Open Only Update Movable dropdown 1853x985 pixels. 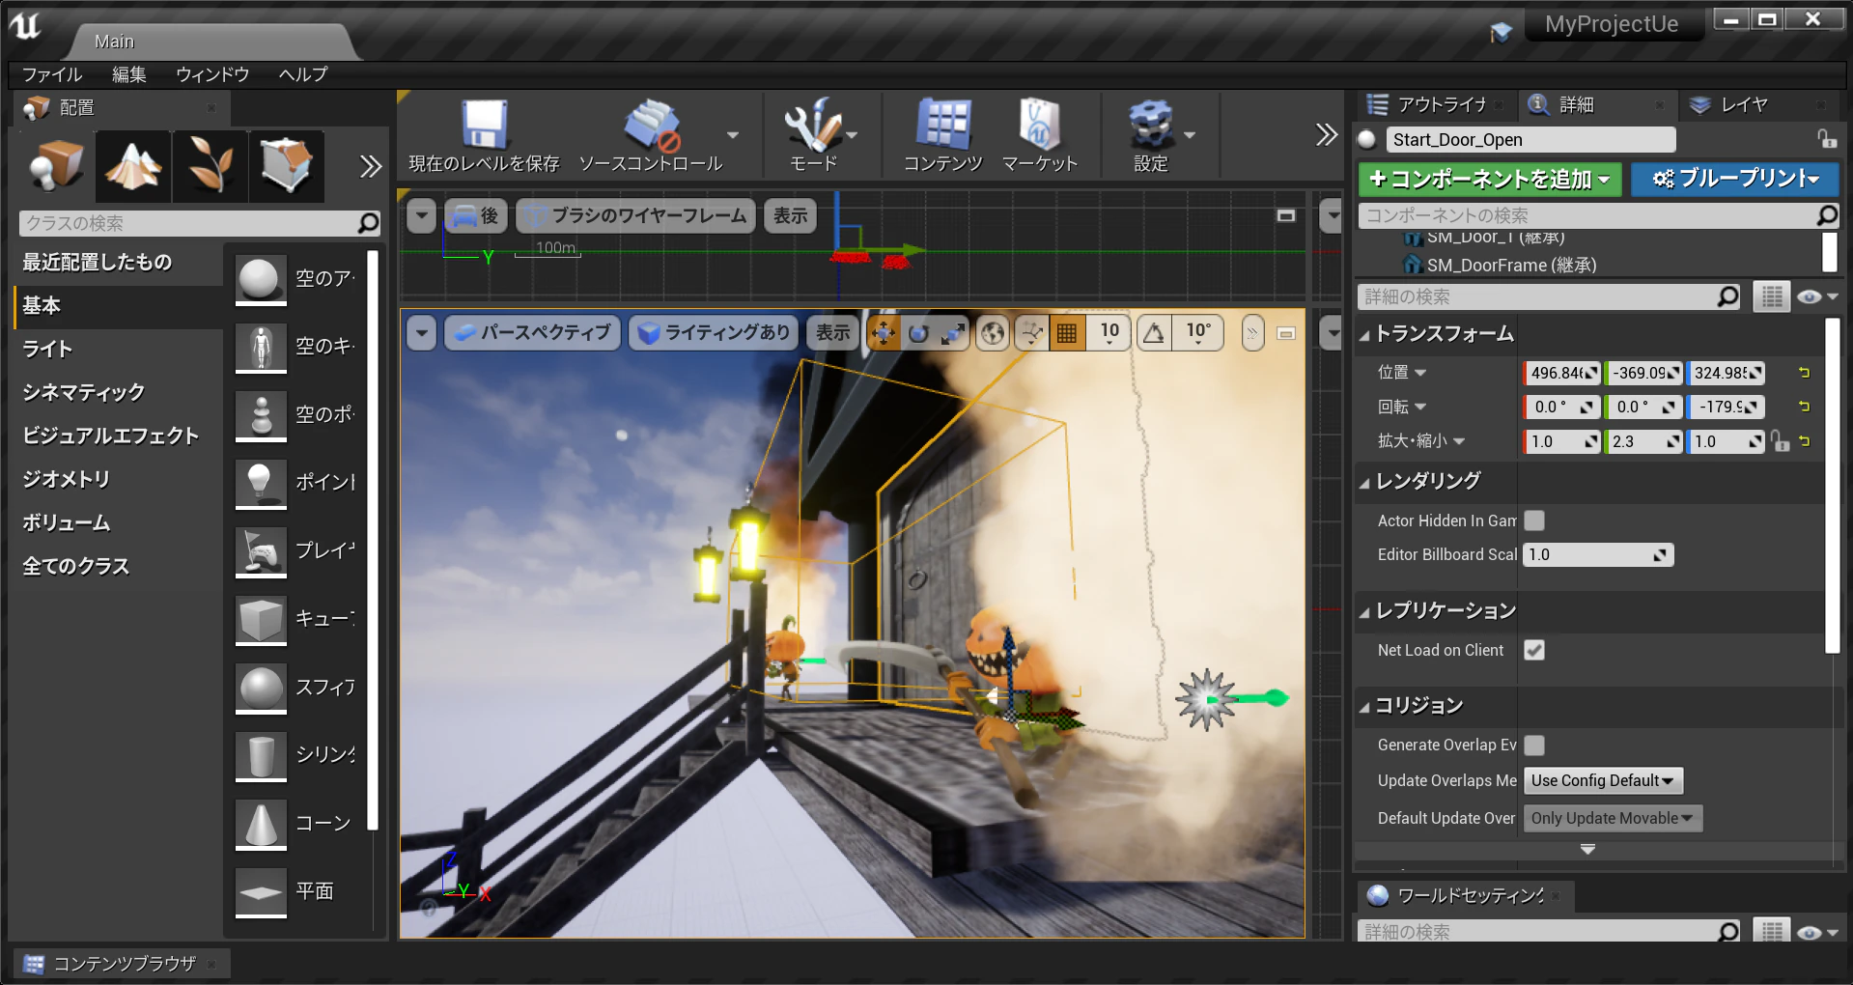pyautogui.click(x=1613, y=818)
